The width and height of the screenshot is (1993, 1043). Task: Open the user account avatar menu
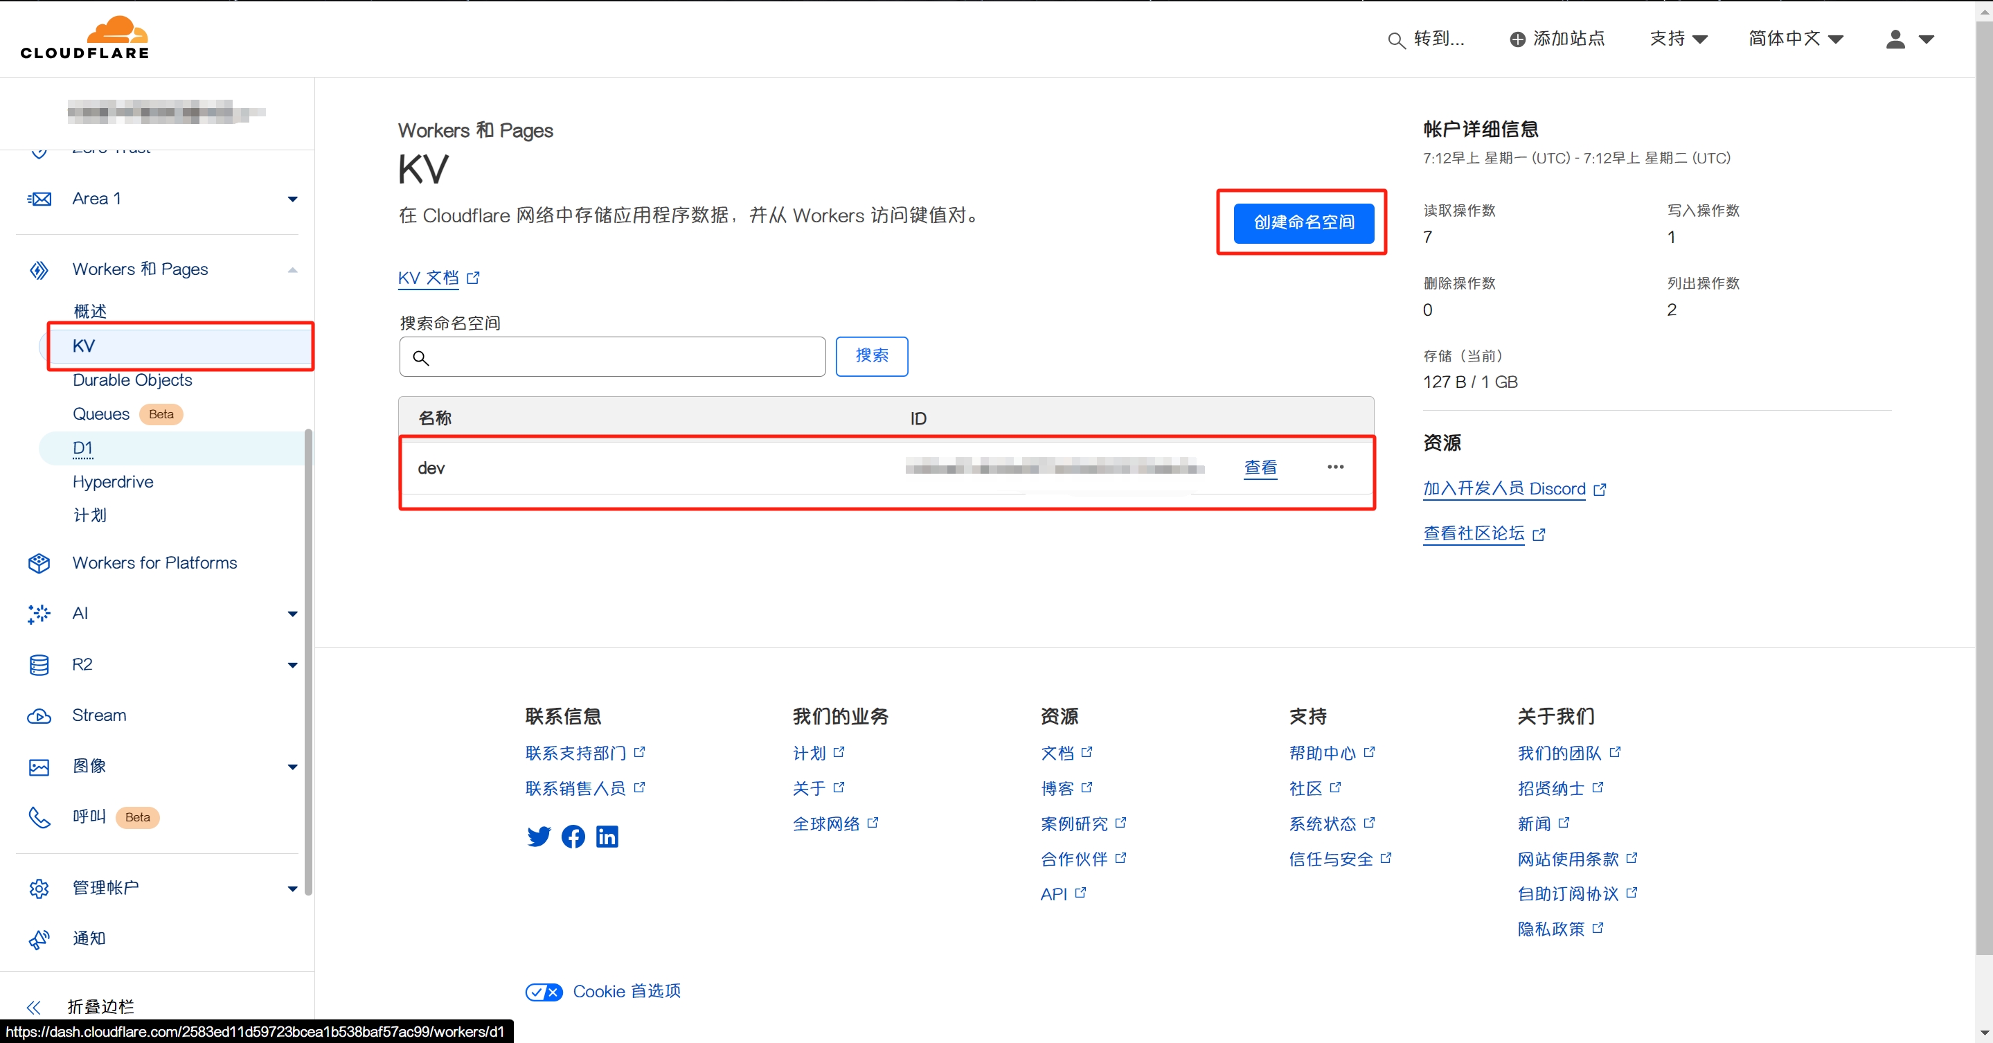pos(1895,39)
